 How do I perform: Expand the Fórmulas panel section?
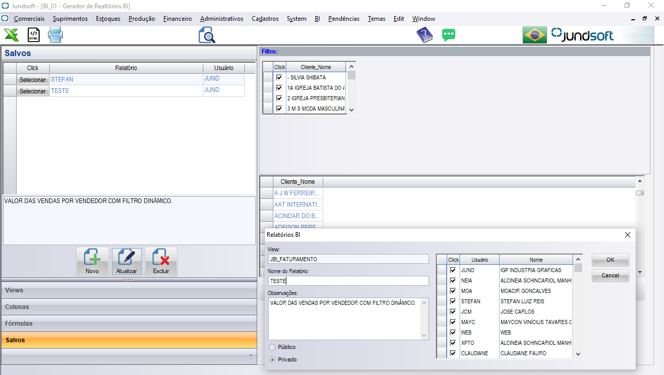pos(129,324)
